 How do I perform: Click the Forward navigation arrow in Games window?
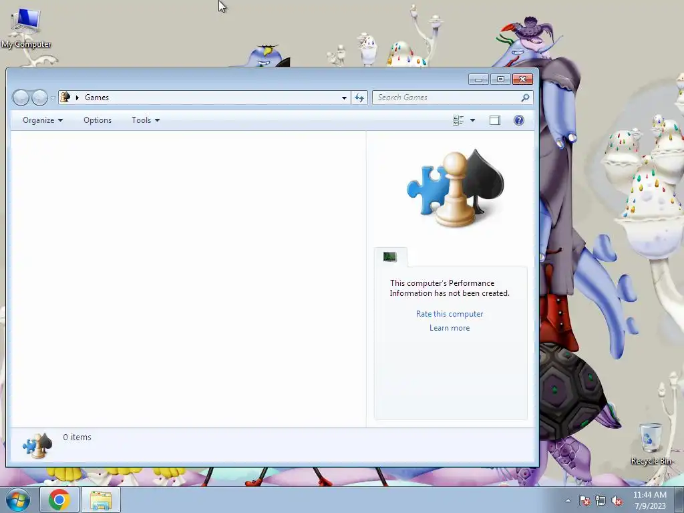coord(39,98)
